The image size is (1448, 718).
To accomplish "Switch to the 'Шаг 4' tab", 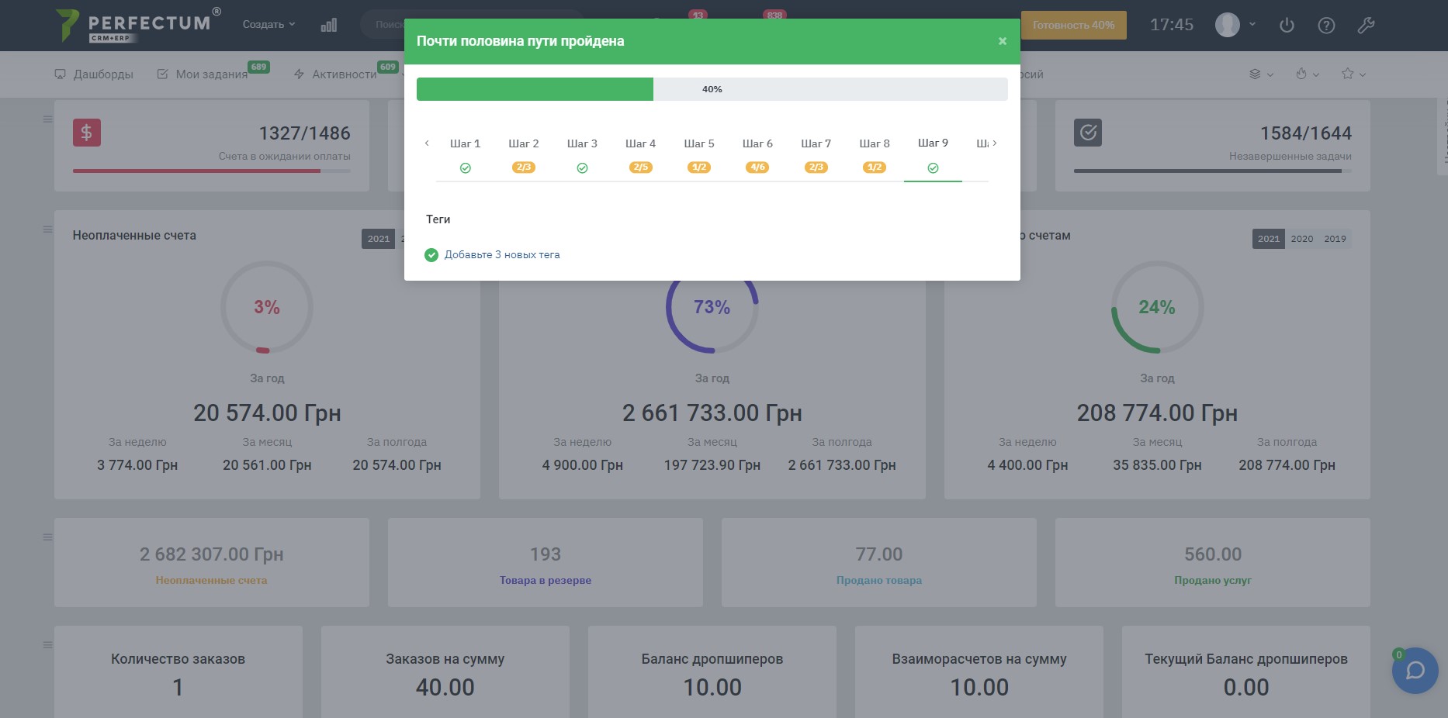I will [x=640, y=154].
